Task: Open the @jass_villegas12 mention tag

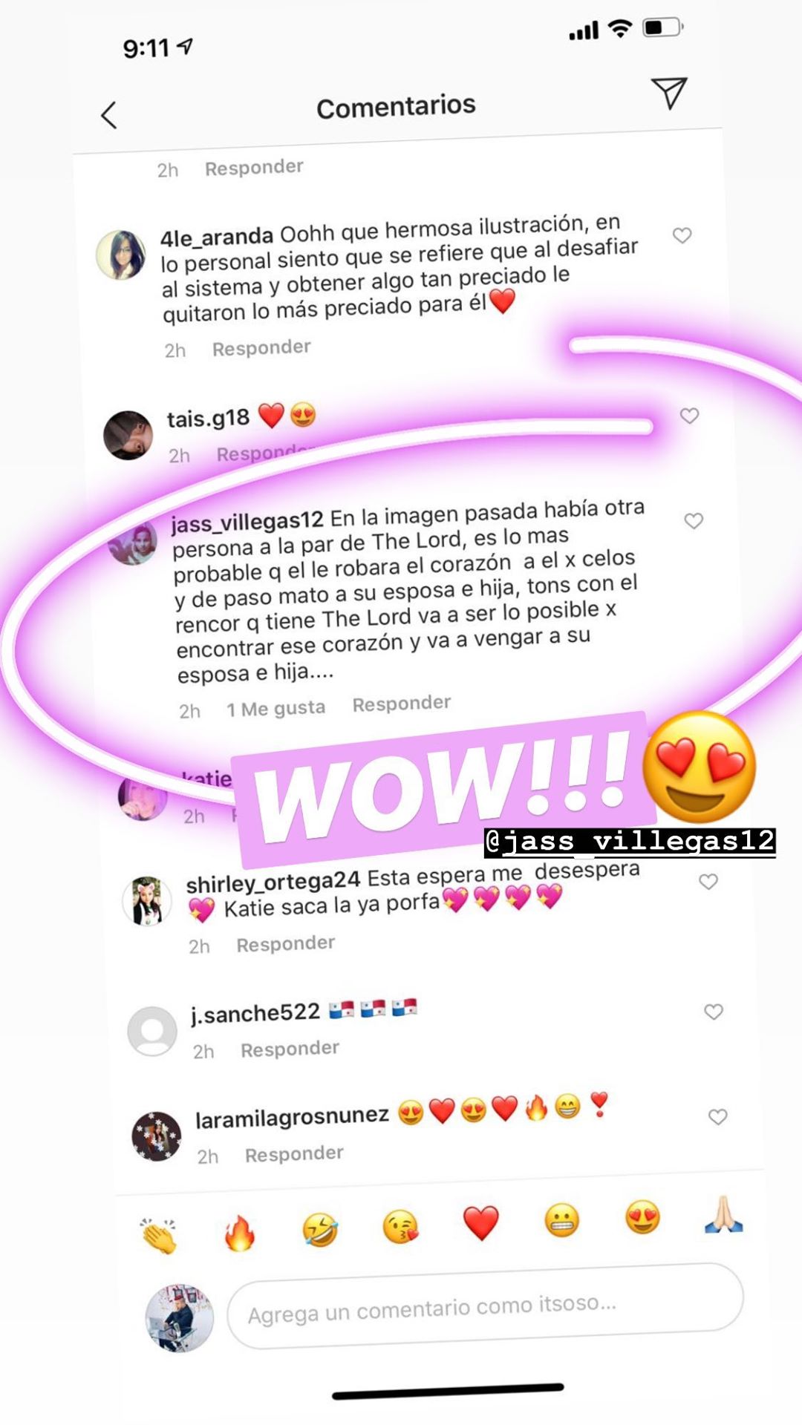Action: [630, 842]
